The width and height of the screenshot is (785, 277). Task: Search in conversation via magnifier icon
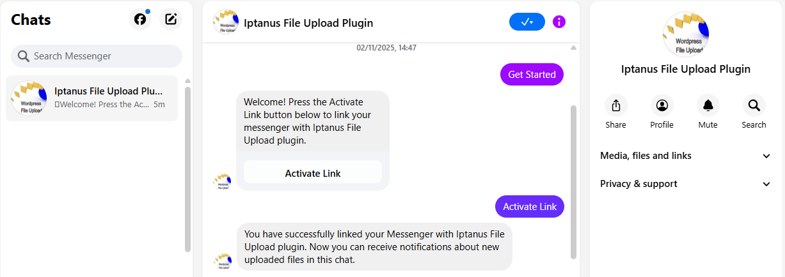(754, 105)
